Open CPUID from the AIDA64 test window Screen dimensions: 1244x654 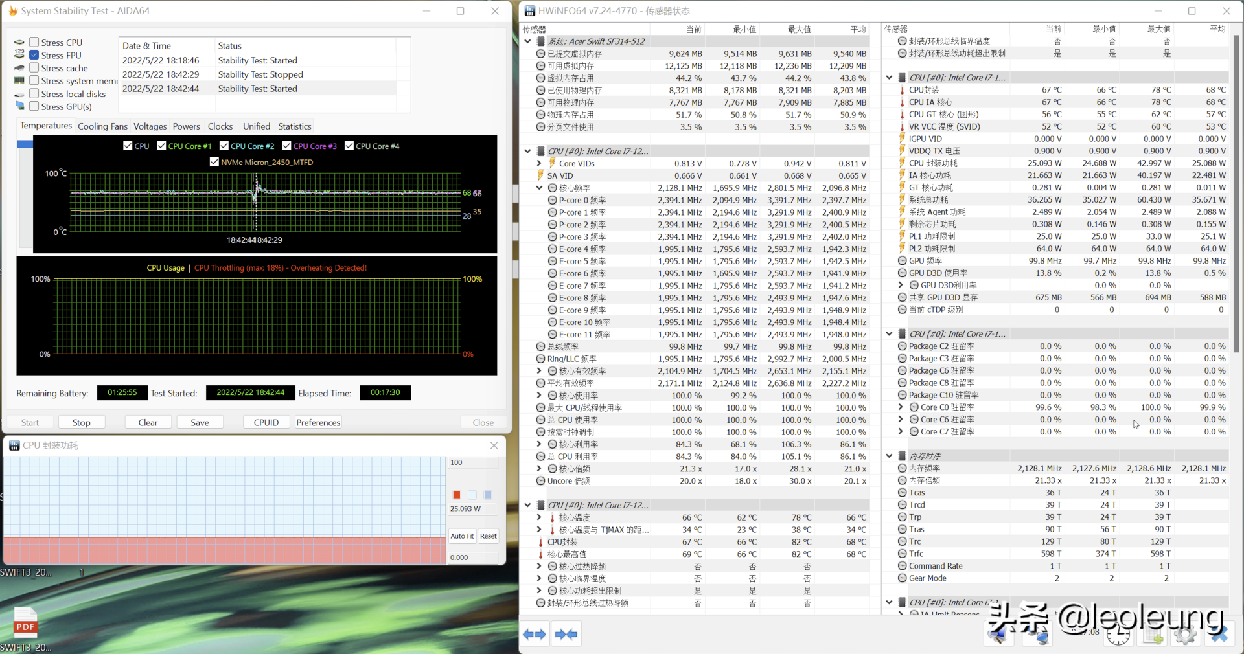[266, 422]
